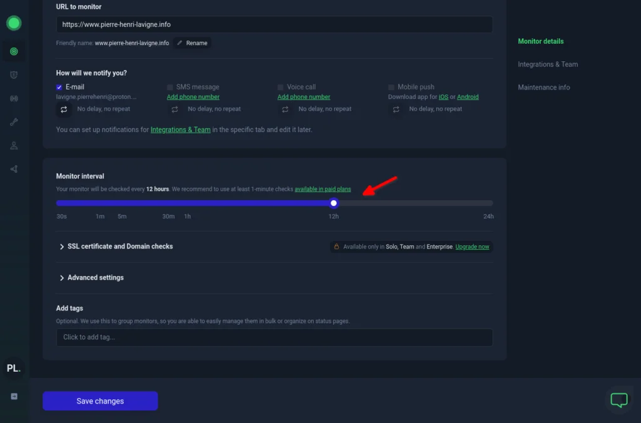Click the Save changes button
Screen dimensions: 641x423
[100, 401]
